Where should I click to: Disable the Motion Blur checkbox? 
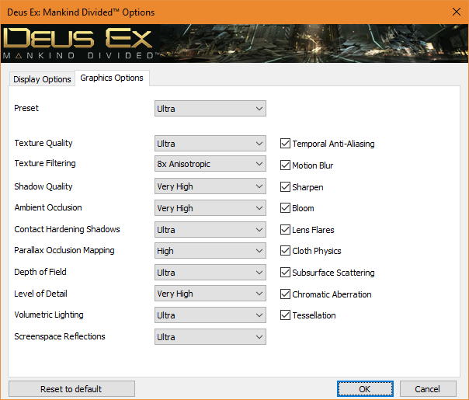click(285, 165)
